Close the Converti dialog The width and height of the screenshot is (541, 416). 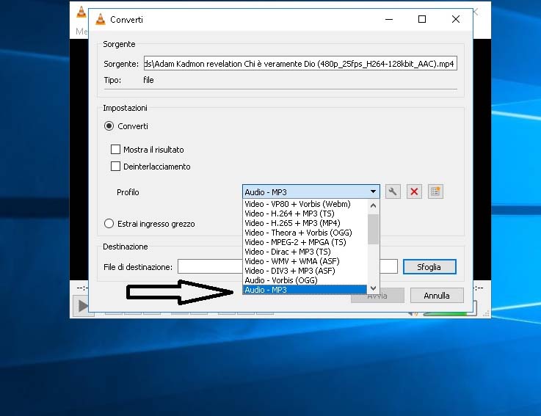[456, 19]
